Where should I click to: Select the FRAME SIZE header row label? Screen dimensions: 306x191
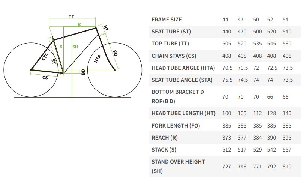tap(166, 20)
